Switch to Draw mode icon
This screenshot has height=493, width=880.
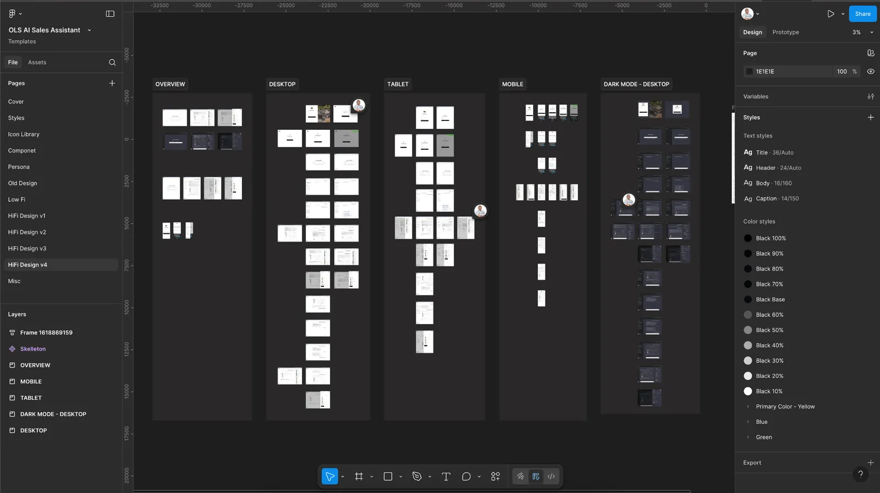coord(520,476)
